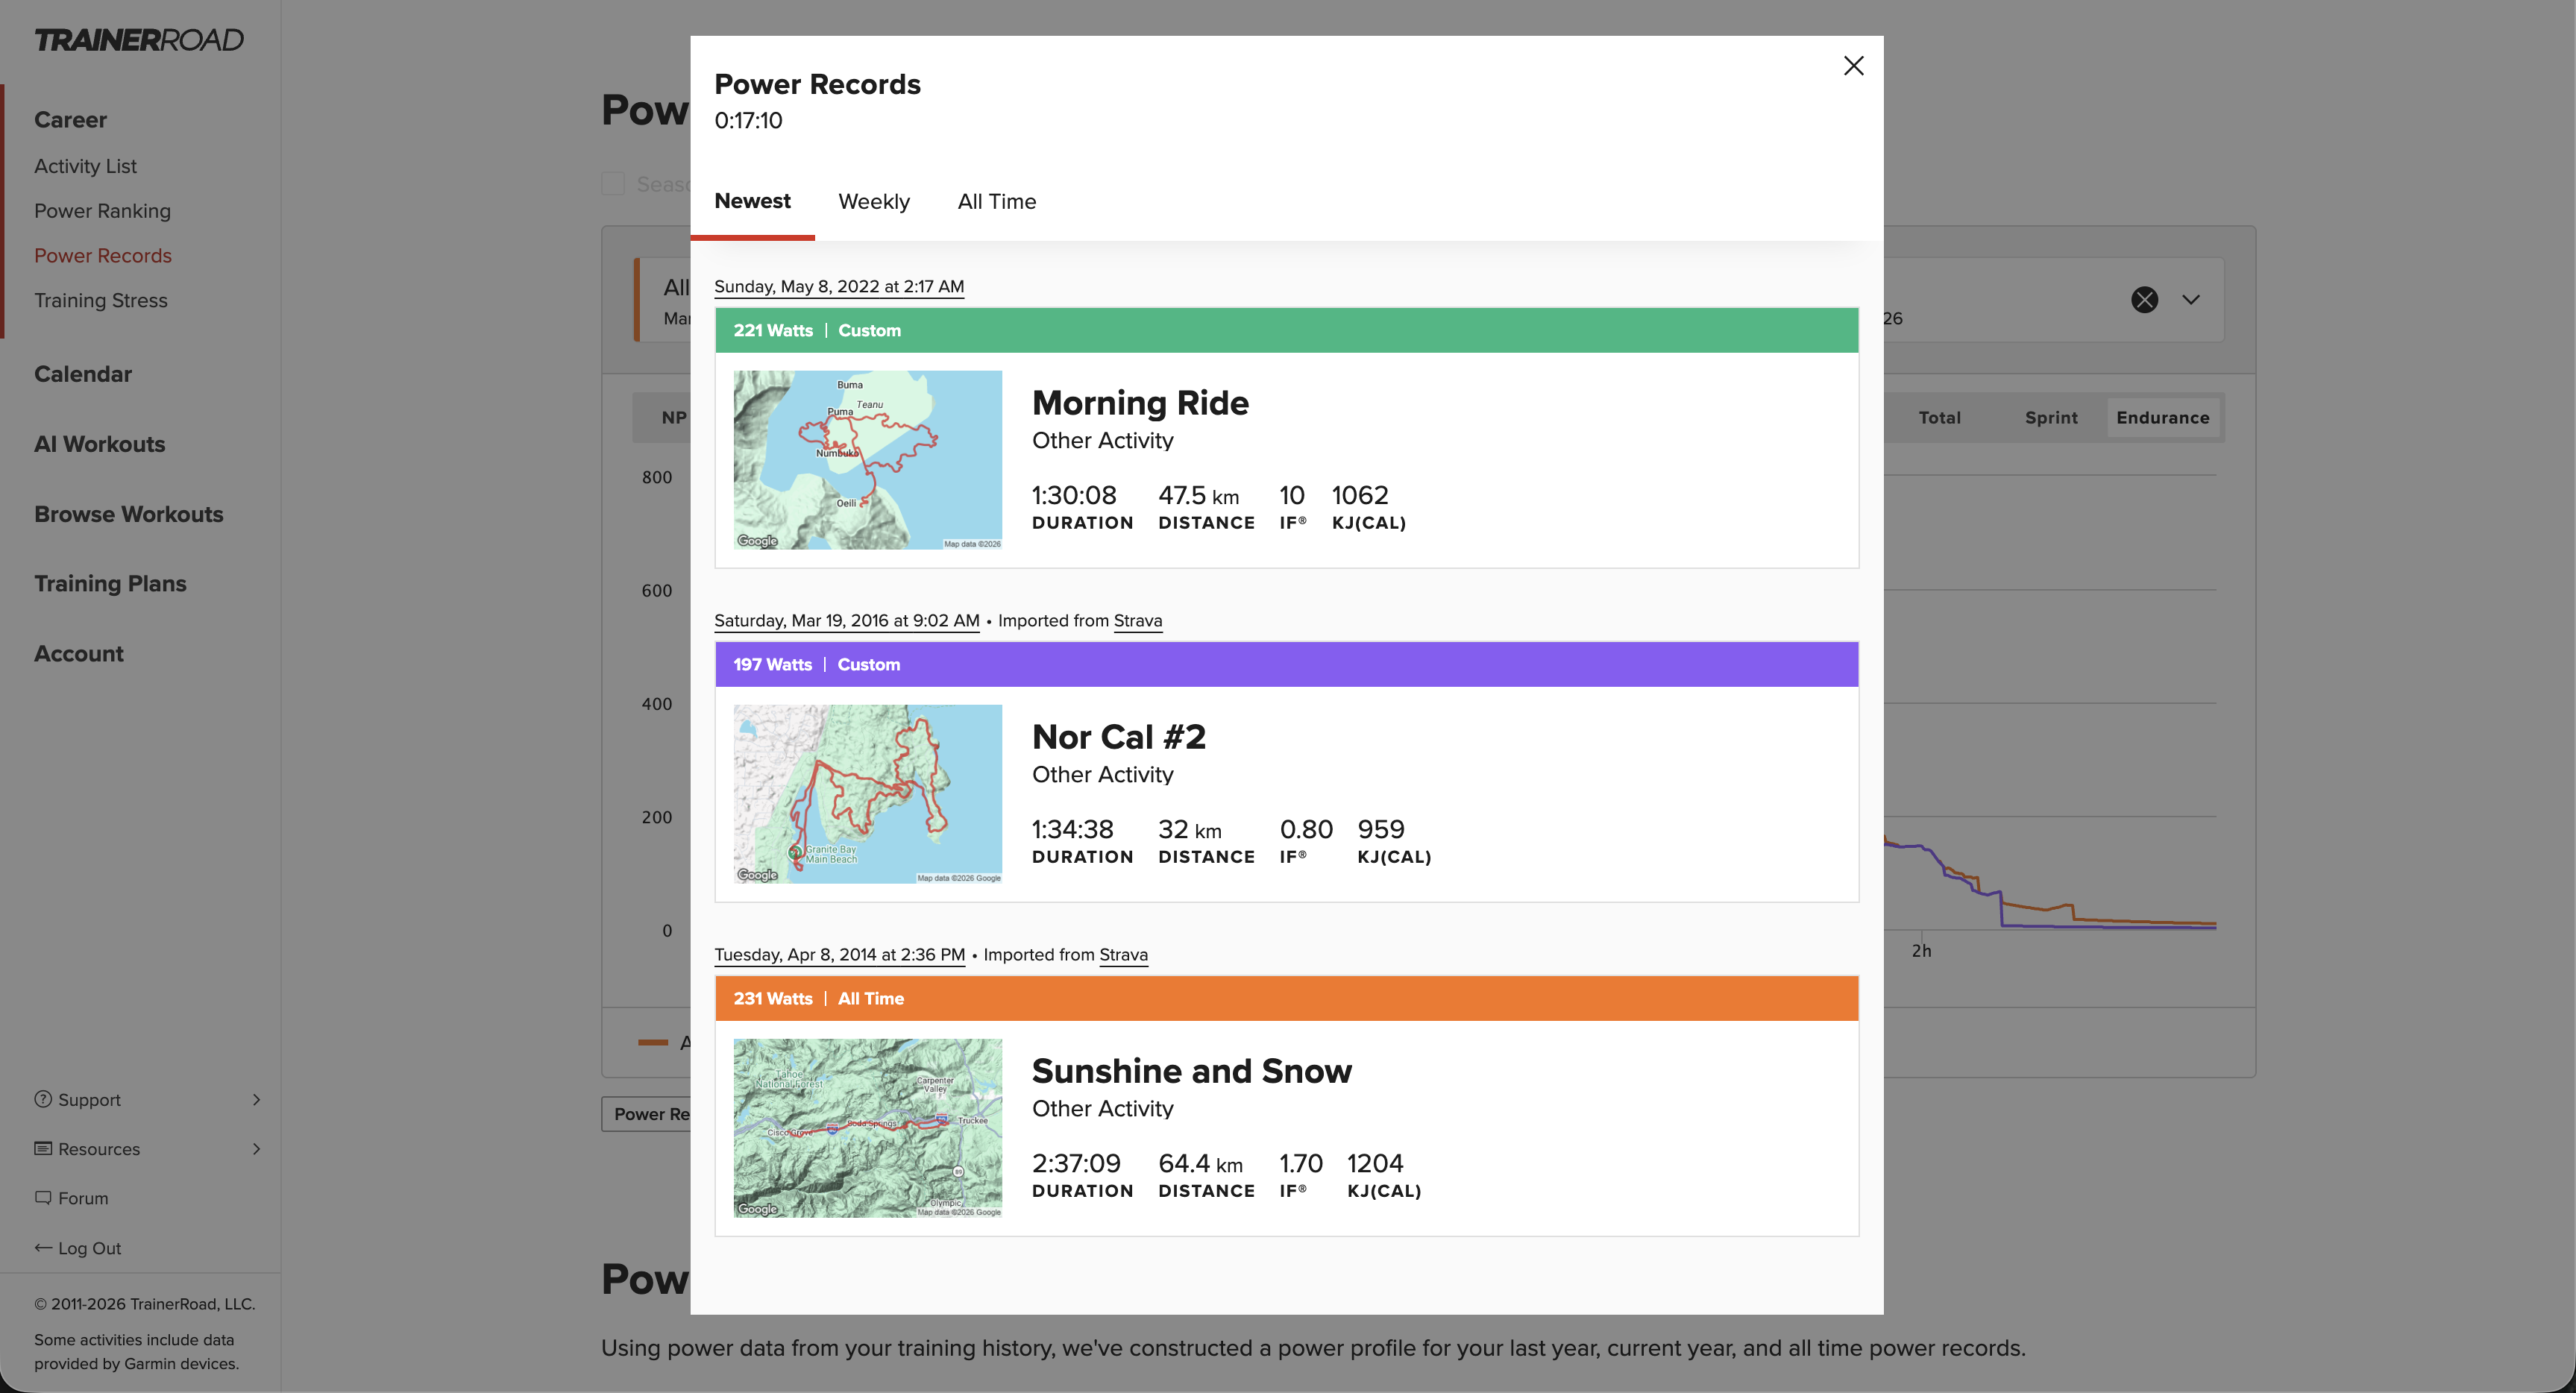This screenshot has width=2576, height=1393.
Task: Go to Power Ranking
Action: pyautogui.click(x=102, y=211)
